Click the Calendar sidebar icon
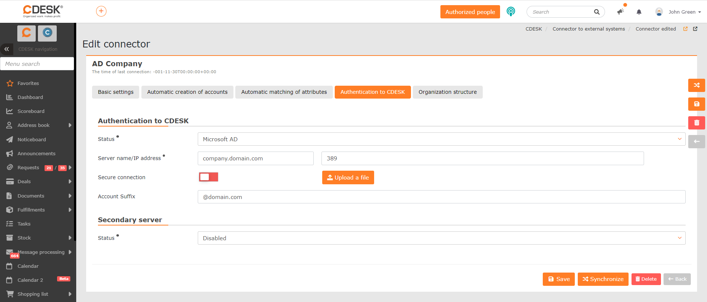 click(x=10, y=266)
